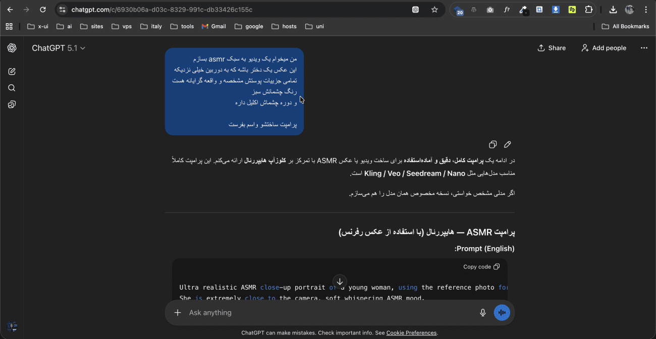Edit the prompt using the pencil icon
Viewport: 656px width, 339px height.
(507, 144)
